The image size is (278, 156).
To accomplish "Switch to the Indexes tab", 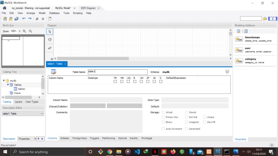I will (x=64, y=138).
